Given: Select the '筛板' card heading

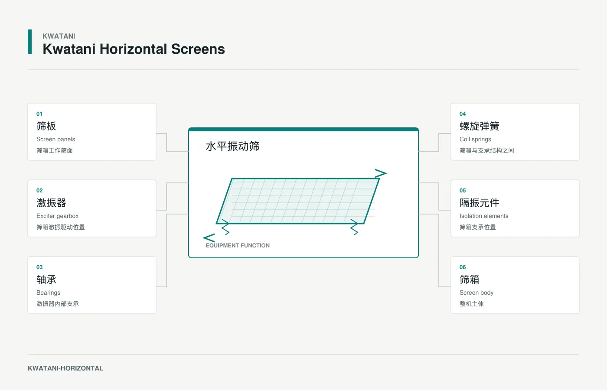Looking at the screenshot, I should [46, 126].
